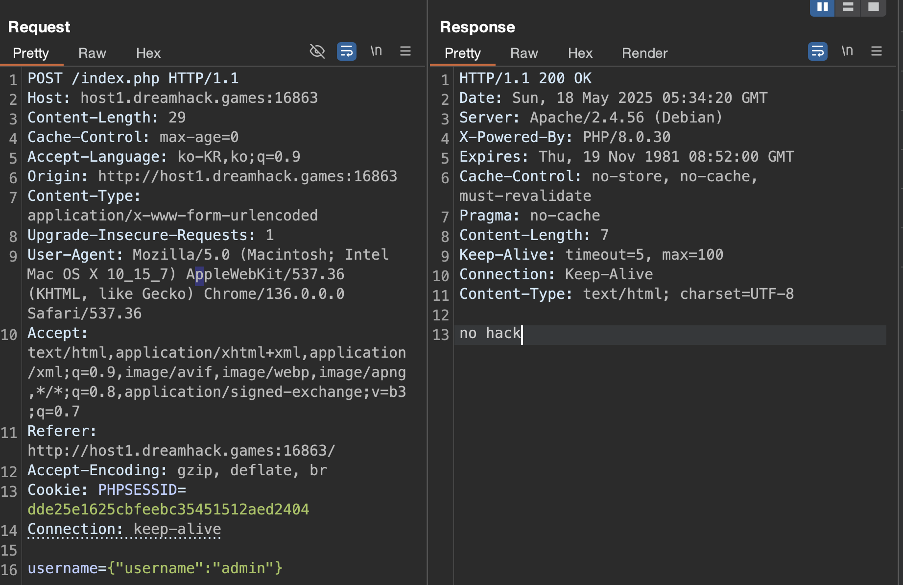
Task: Click the Expires response header
Action: pyautogui.click(x=627, y=157)
